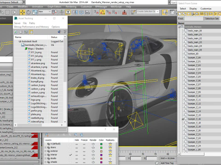The image size is (221, 165).
Task: Expand the wheels layer in Layers dialog
Action: 46,162
